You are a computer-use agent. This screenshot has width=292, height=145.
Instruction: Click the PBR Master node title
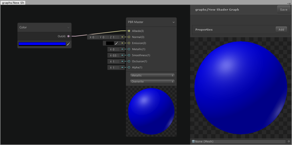(135, 22)
